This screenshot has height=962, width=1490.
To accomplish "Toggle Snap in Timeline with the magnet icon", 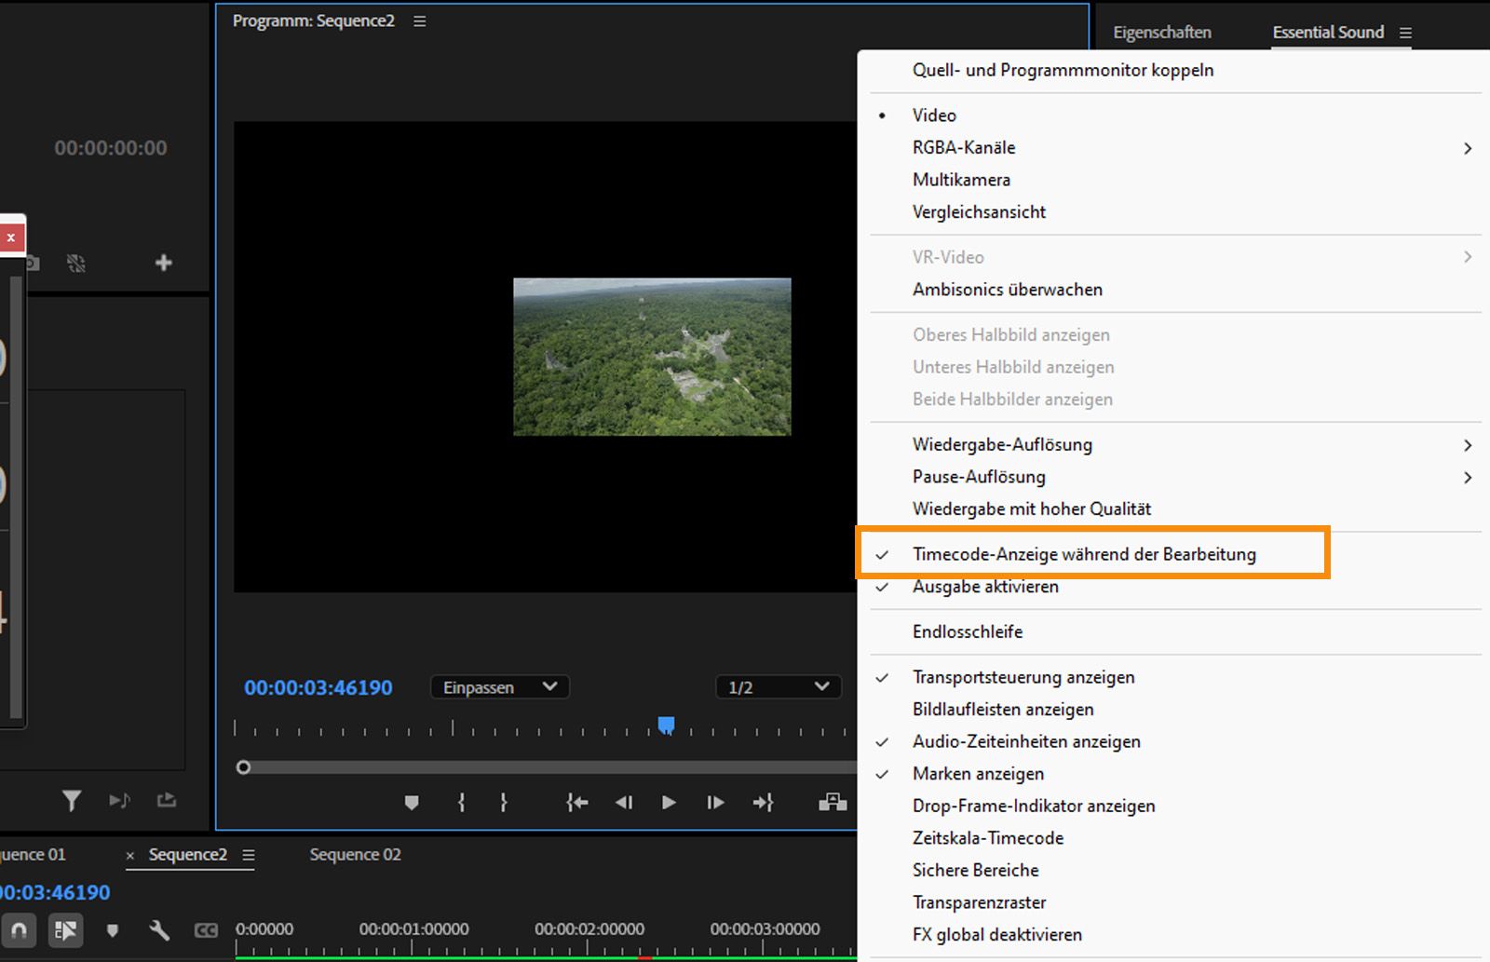I will (x=19, y=930).
